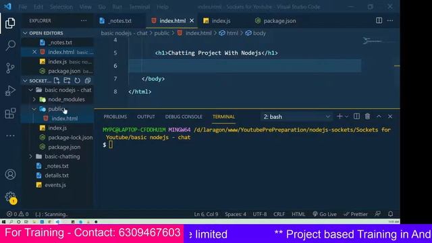Change CRLF end of line sequence
This screenshot has width=432, height=243.
click(279, 214)
